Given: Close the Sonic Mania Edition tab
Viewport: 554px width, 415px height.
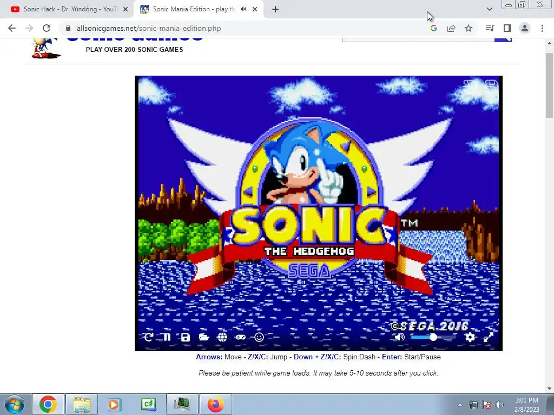Looking at the screenshot, I should (255, 10).
